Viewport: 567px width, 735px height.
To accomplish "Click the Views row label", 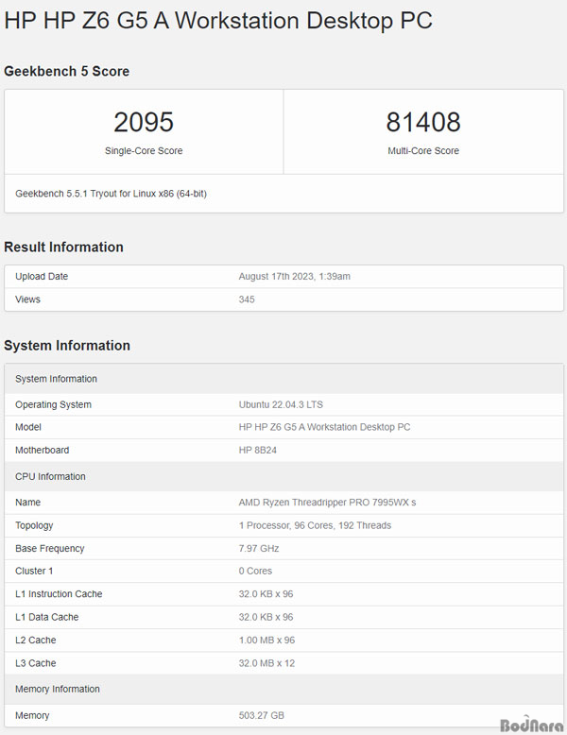I will pos(27,299).
